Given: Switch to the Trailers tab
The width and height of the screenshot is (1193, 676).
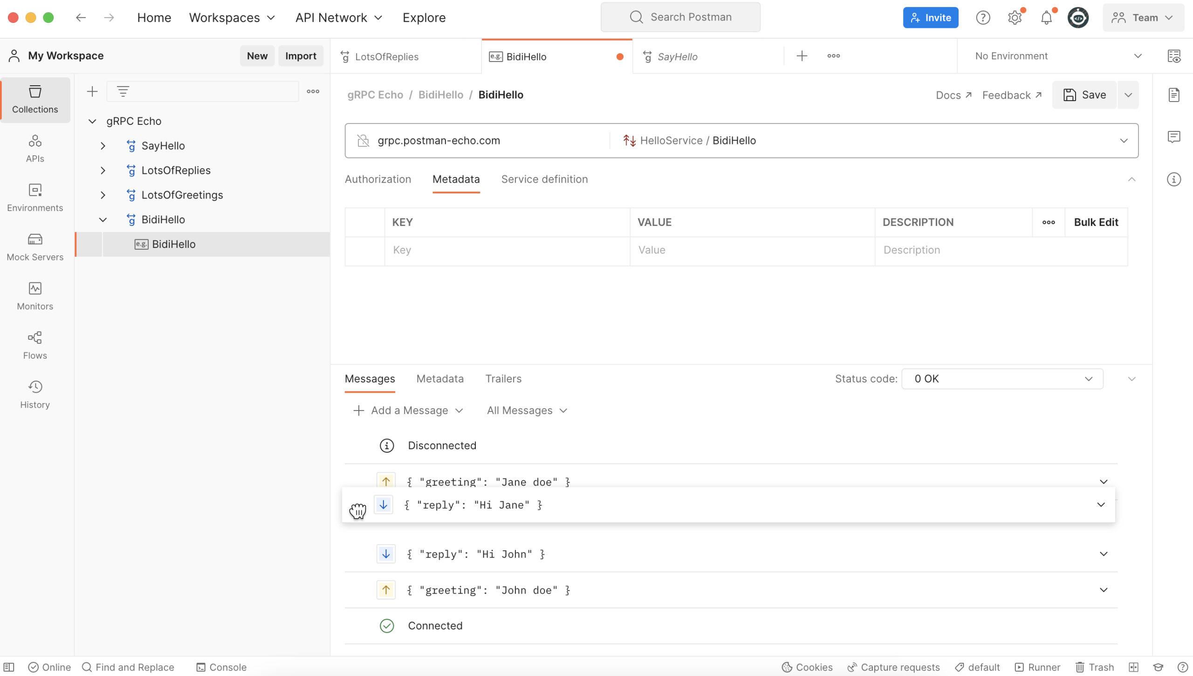Looking at the screenshot, I should point(504,379).
